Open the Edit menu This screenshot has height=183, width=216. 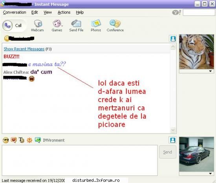pyautogui.click(x=35, y=13)
